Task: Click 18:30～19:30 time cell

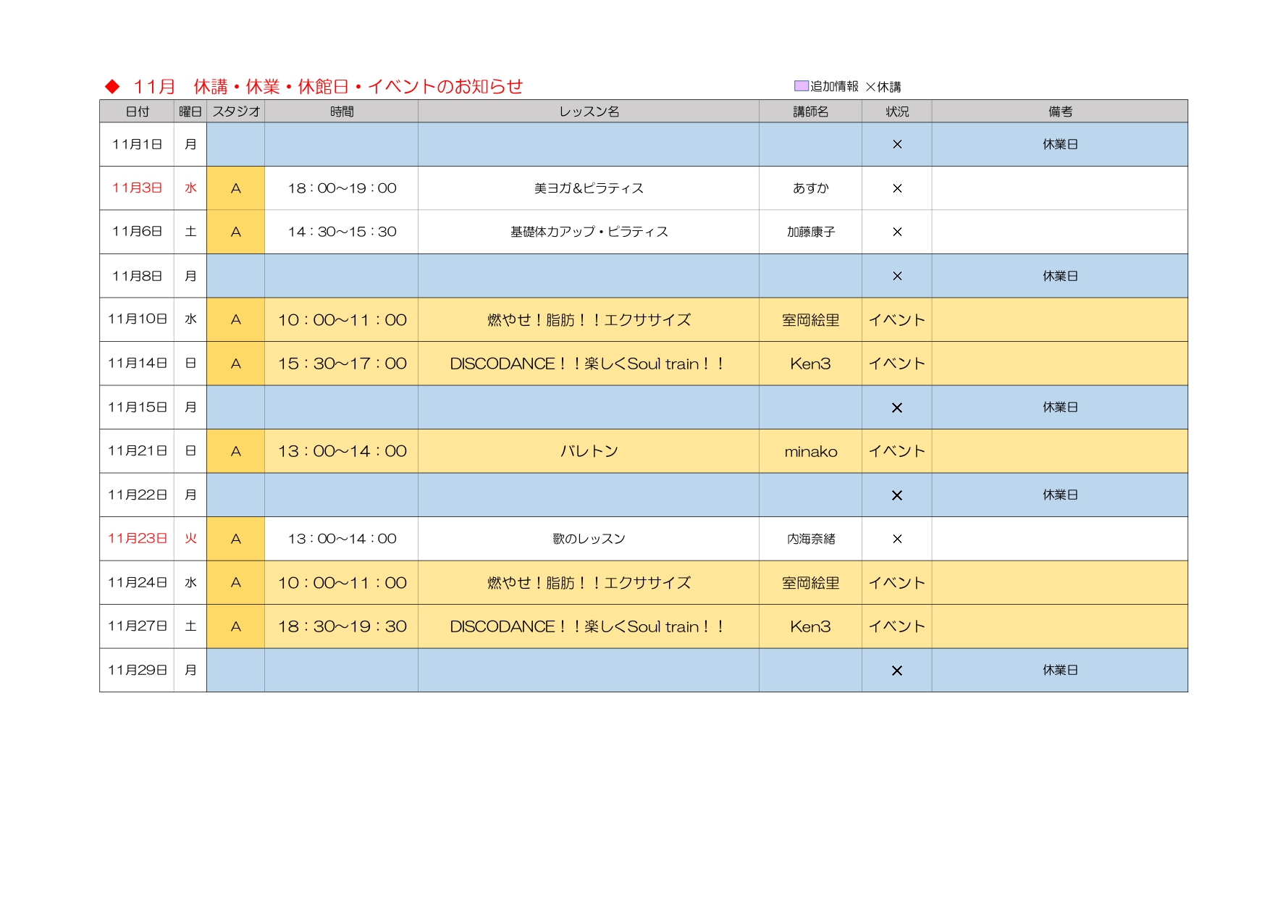Action: 342,626
